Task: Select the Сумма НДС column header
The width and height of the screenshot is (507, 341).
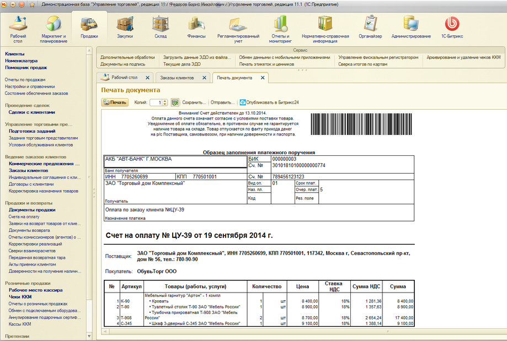Action: pyautogui.click(x=366, y=286)
